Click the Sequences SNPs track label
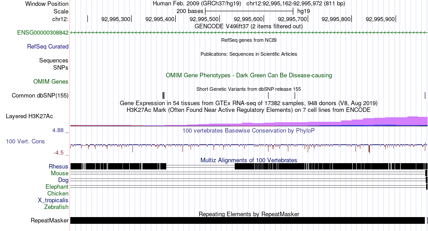Screen dimensions: 428x231 54,64
